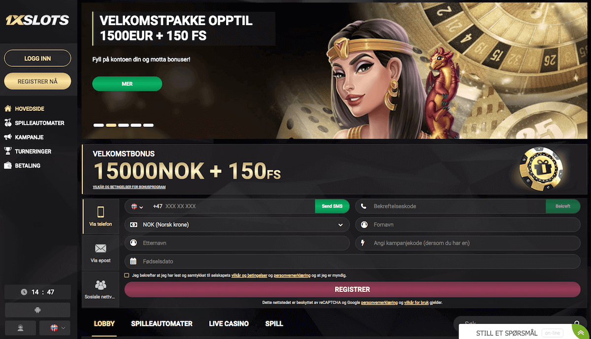Click the green Send SMS button
The width and height of the screenshot is (591, 339).
(332, 206)
